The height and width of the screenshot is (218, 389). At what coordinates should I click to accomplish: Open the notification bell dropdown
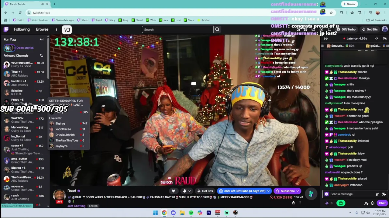click(x=187, y=191)
